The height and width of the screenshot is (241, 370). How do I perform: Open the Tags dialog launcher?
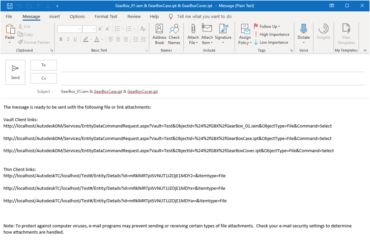(x=291, y=51)
